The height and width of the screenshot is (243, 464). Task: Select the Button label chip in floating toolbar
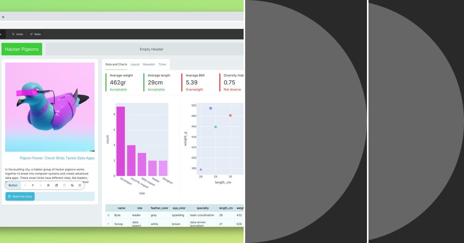[13, 186]
